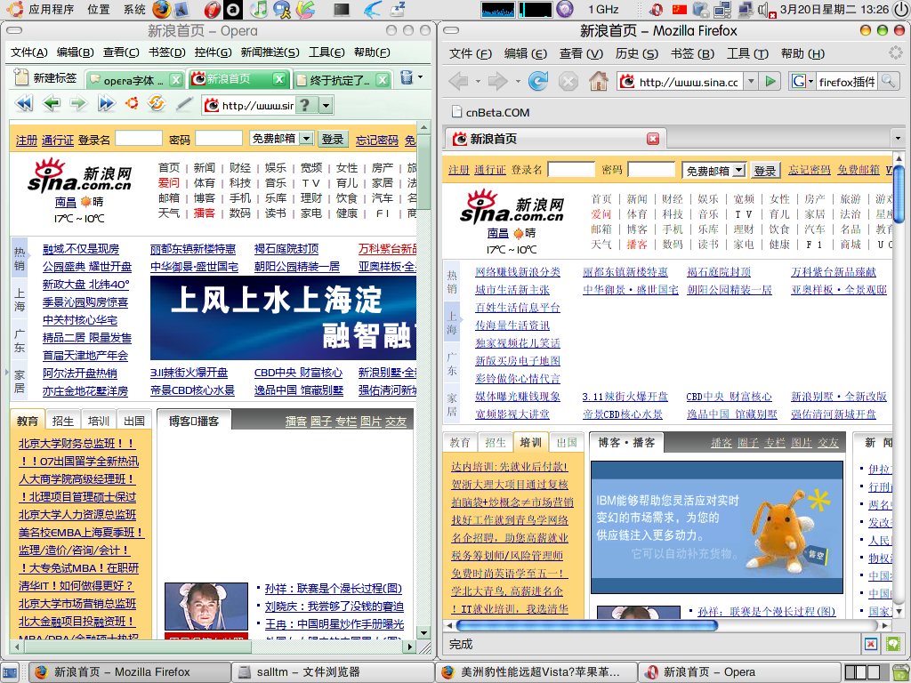Open Firefox 工具(T) menu
911x683 pixels.
point(747,53)
